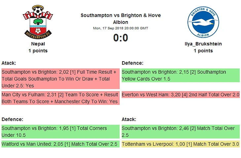Click the lower-right Atack: heading
This screenshot has width=241, height=158.
[129, 119]
